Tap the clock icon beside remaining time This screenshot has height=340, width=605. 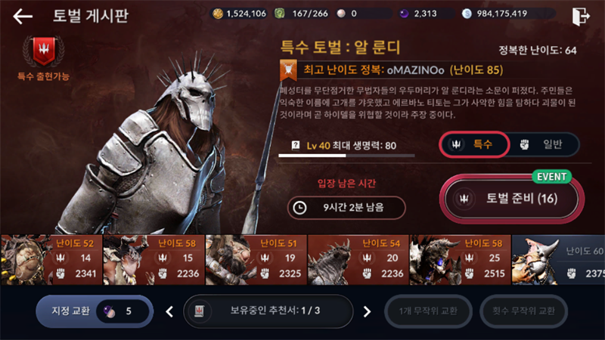pos(299,208)
